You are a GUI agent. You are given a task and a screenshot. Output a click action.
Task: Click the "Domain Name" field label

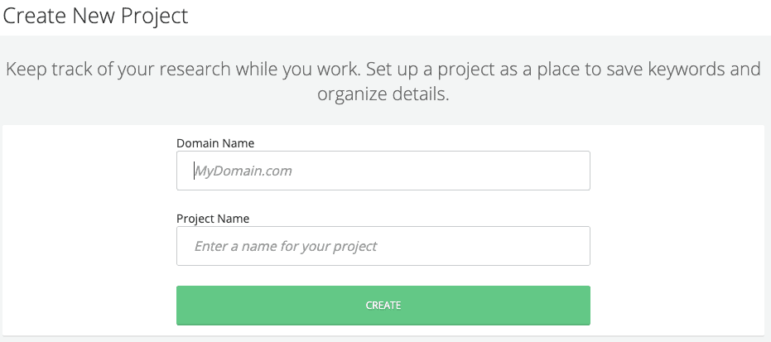pyautogui.click(x=215, y=143)
